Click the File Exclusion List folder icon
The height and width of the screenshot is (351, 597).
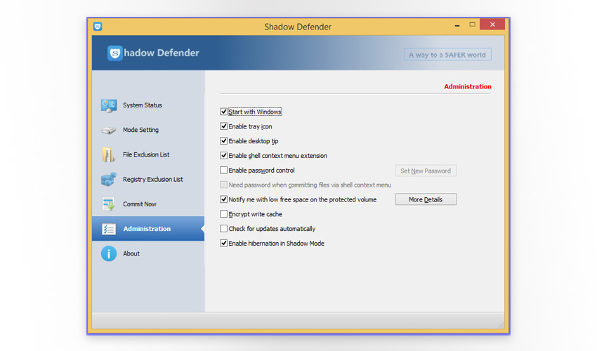[x=108, y=154]
